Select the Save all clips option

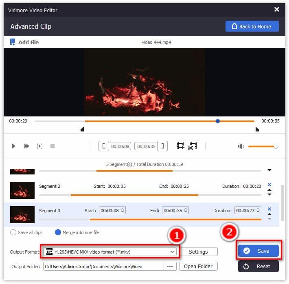pyautogui.click(x=13, y=232)
